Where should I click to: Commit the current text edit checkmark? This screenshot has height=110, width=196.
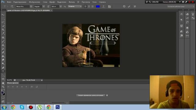pyautogui.click(x=129, y=6)
